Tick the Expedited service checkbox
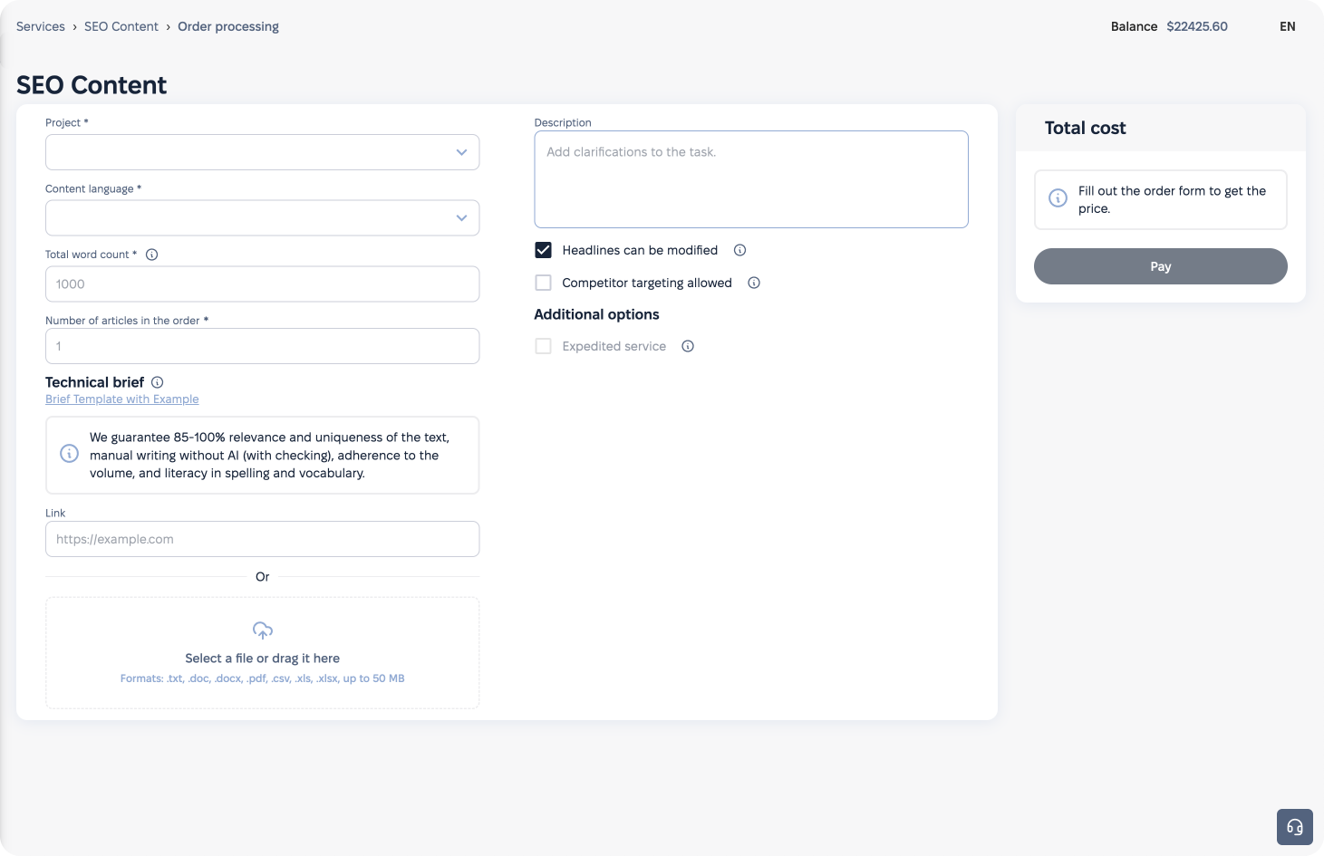1324x856 pixels. (544, 346)
